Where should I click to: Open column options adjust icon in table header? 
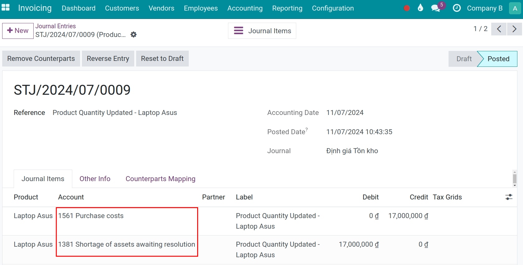tap(509, 197)
